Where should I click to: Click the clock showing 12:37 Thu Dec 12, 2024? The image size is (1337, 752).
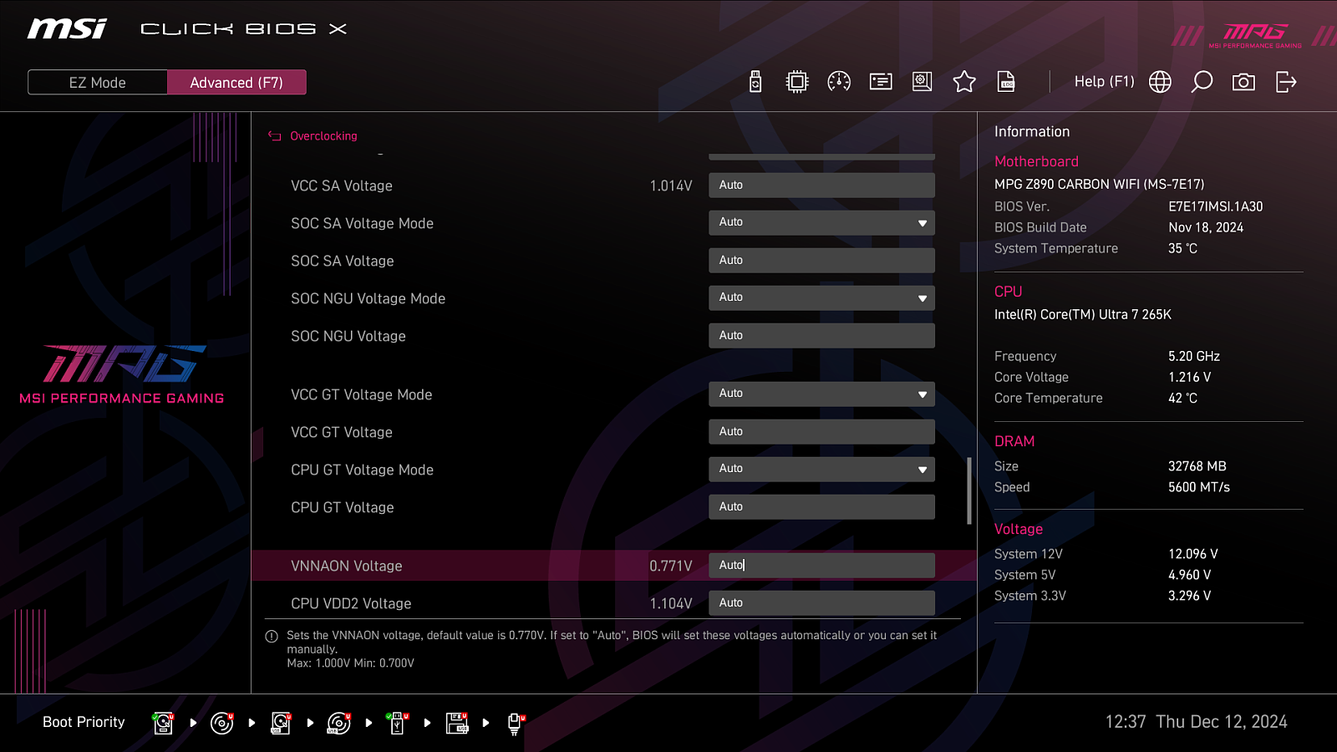point(1197,722)
